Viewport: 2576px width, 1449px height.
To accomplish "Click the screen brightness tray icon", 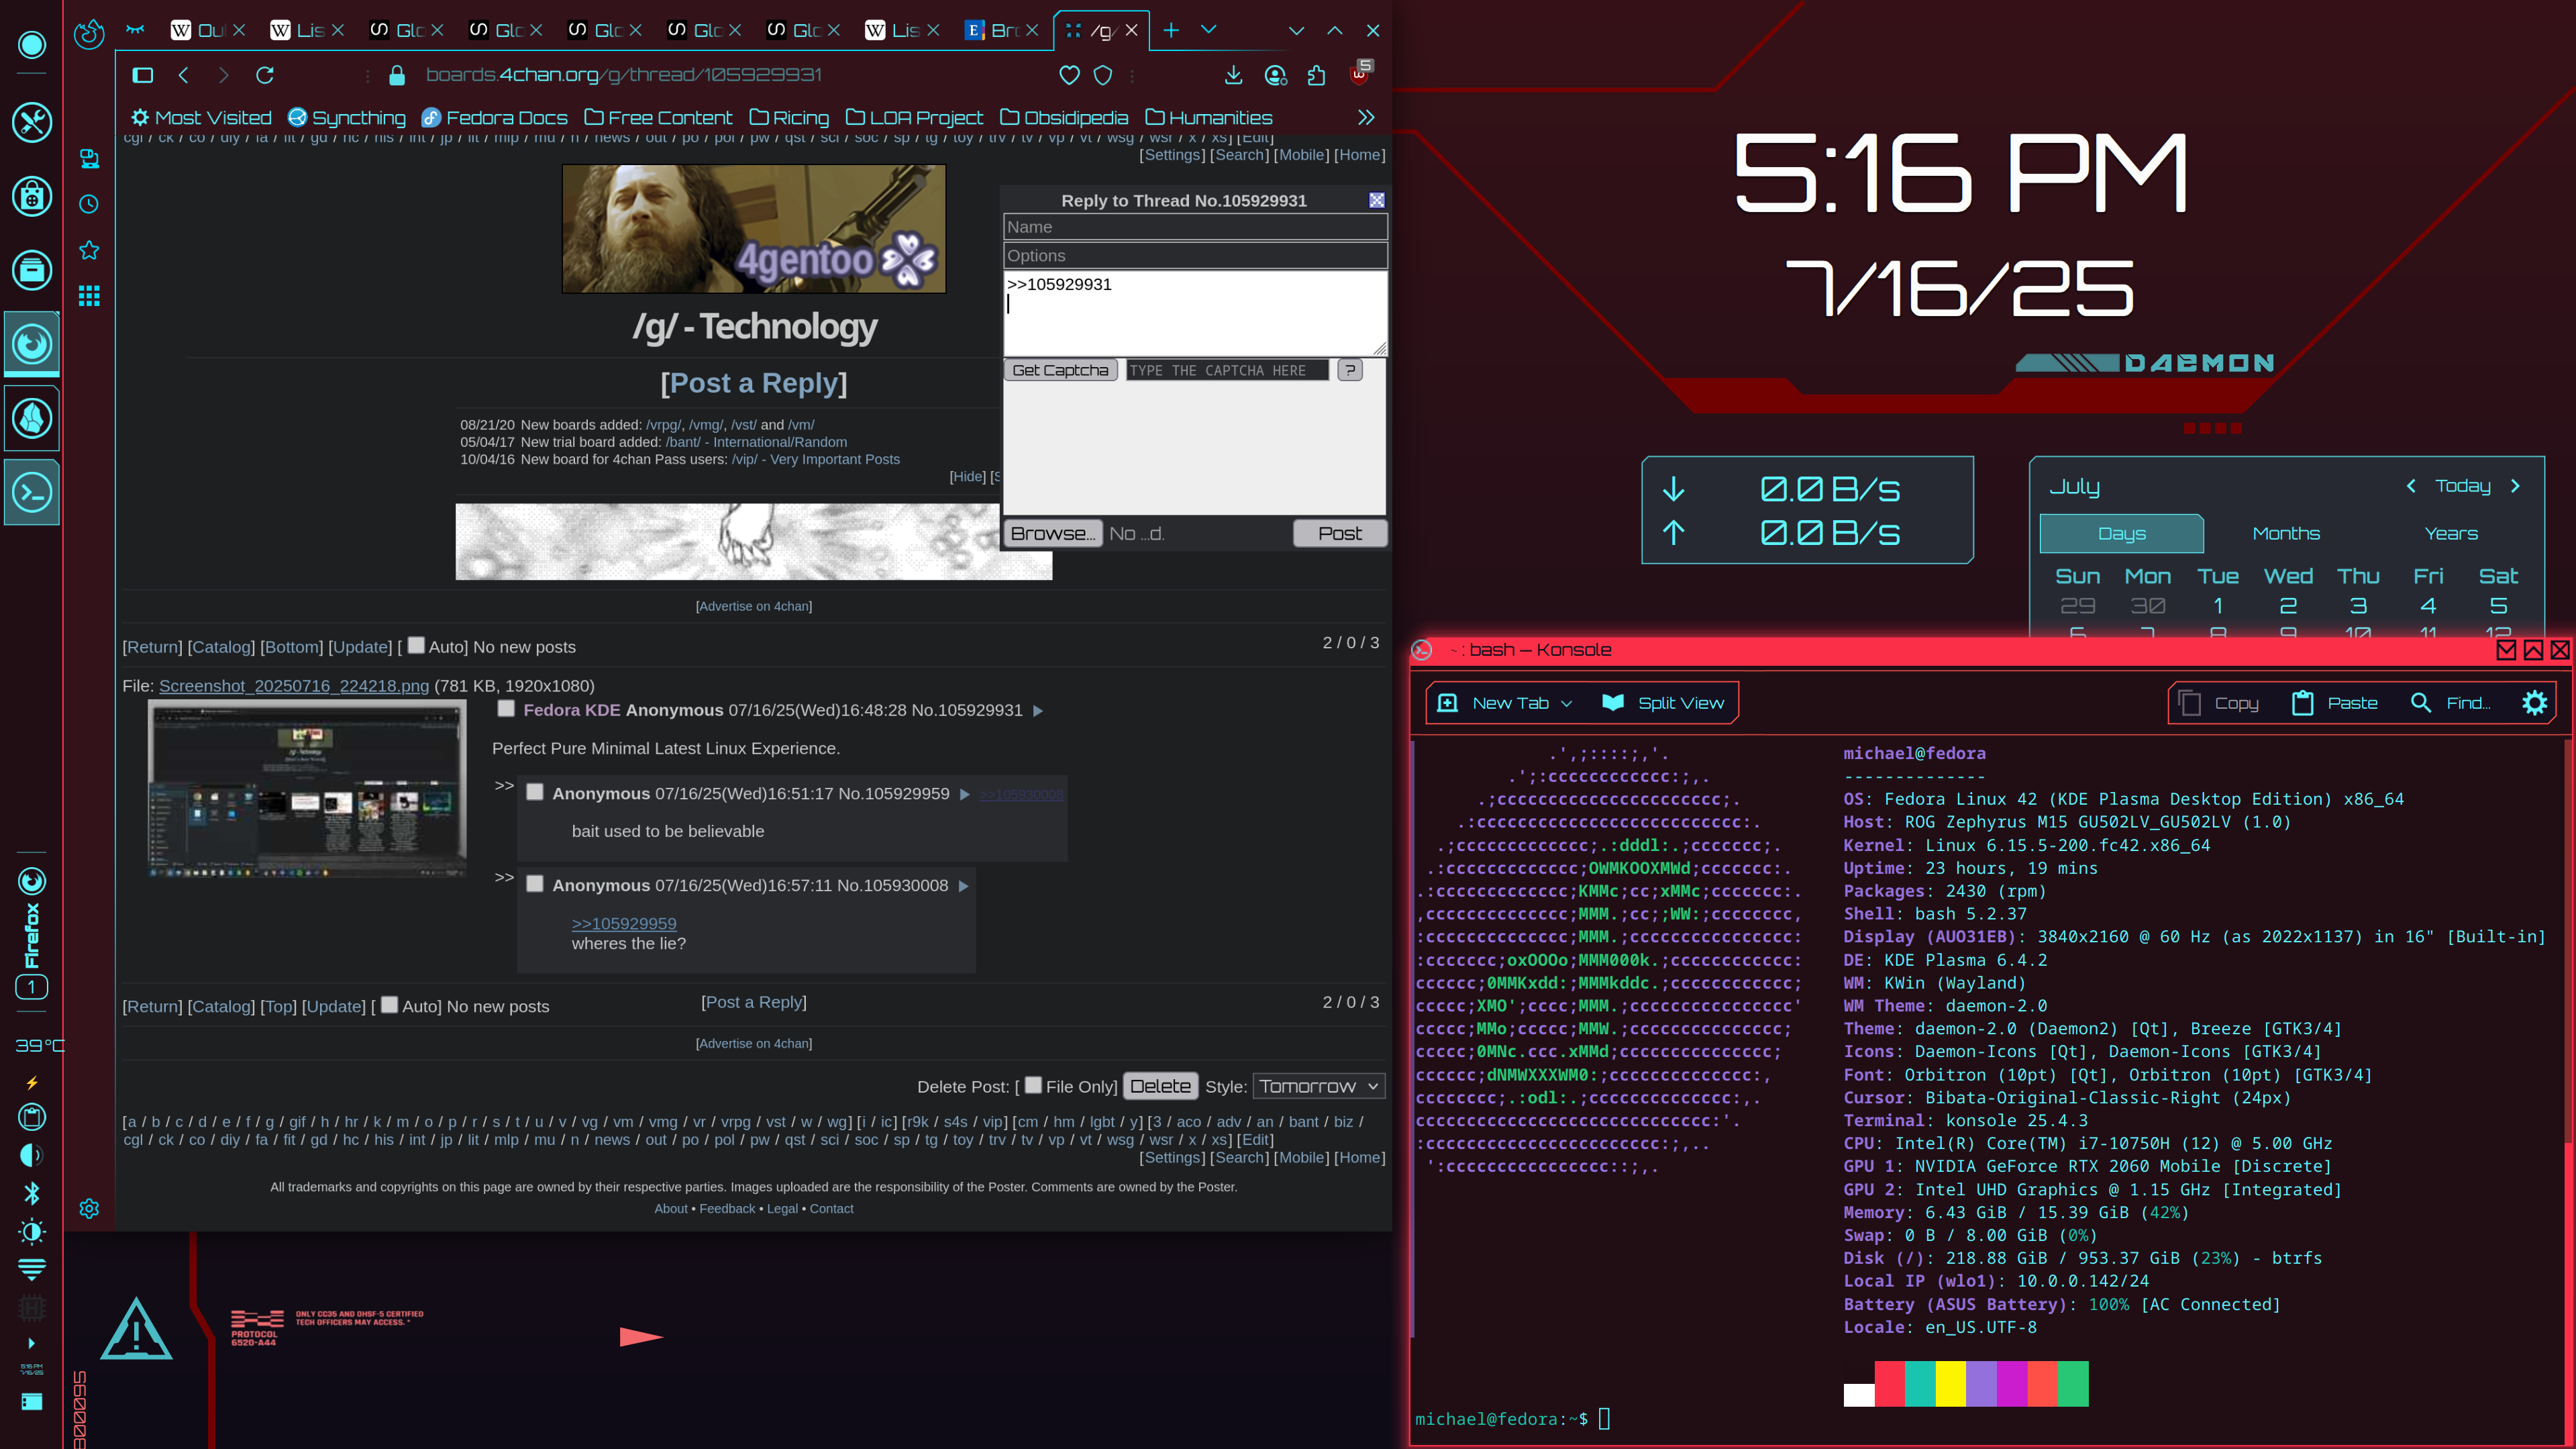I will click(x=32, y=1231).
